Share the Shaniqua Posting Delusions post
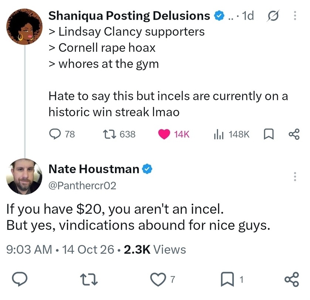Viewport: 310px width, 300px height. click(294, 134)
